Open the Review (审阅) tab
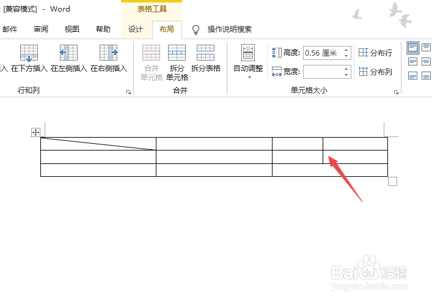This screenshot has width=432, height=301. coord(41,29)
